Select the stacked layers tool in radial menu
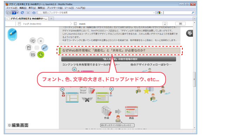Screen dimensions: 246x137 point(33,55)
